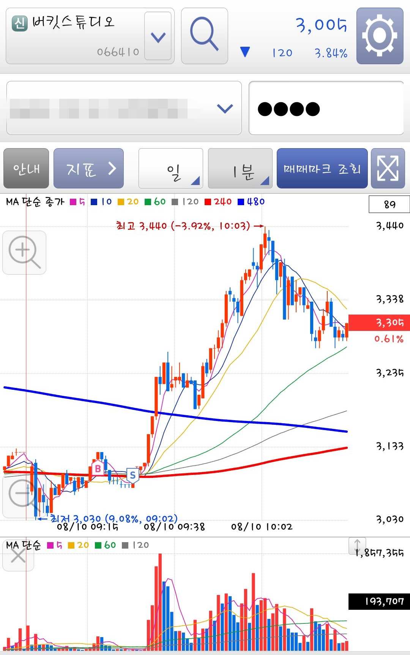Tap the MA 10 blue legend swatch
410x655 pixels.
(x=94, y=202)
